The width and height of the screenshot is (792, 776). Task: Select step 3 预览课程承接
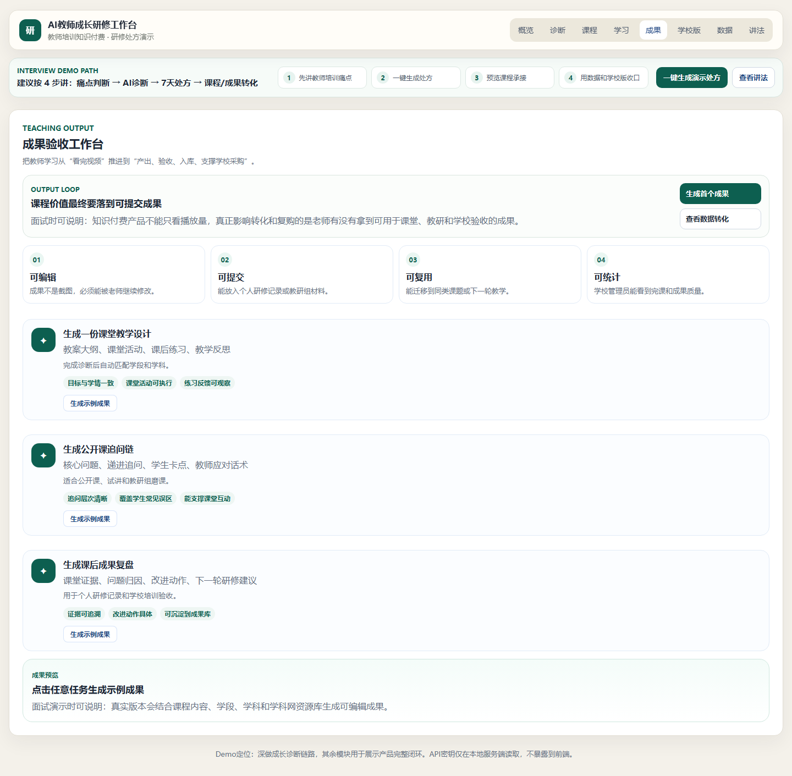tap(510, 78)
